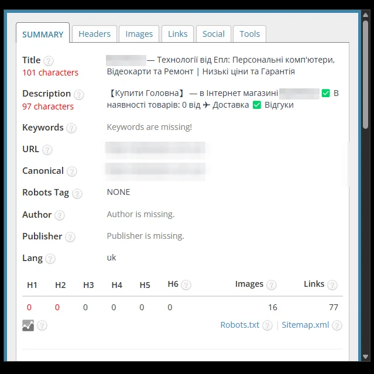Click the H5 column header
Screen dimensions: 374x374
(x=145, y=285)
